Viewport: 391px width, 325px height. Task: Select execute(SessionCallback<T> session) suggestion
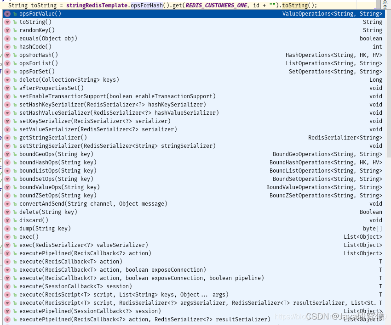pyautogui.click(x=194, y=286)
